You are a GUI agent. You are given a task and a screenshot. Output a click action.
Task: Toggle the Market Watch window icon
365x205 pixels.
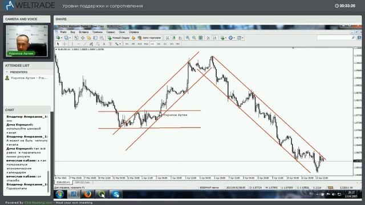click(x=76, y=38)
